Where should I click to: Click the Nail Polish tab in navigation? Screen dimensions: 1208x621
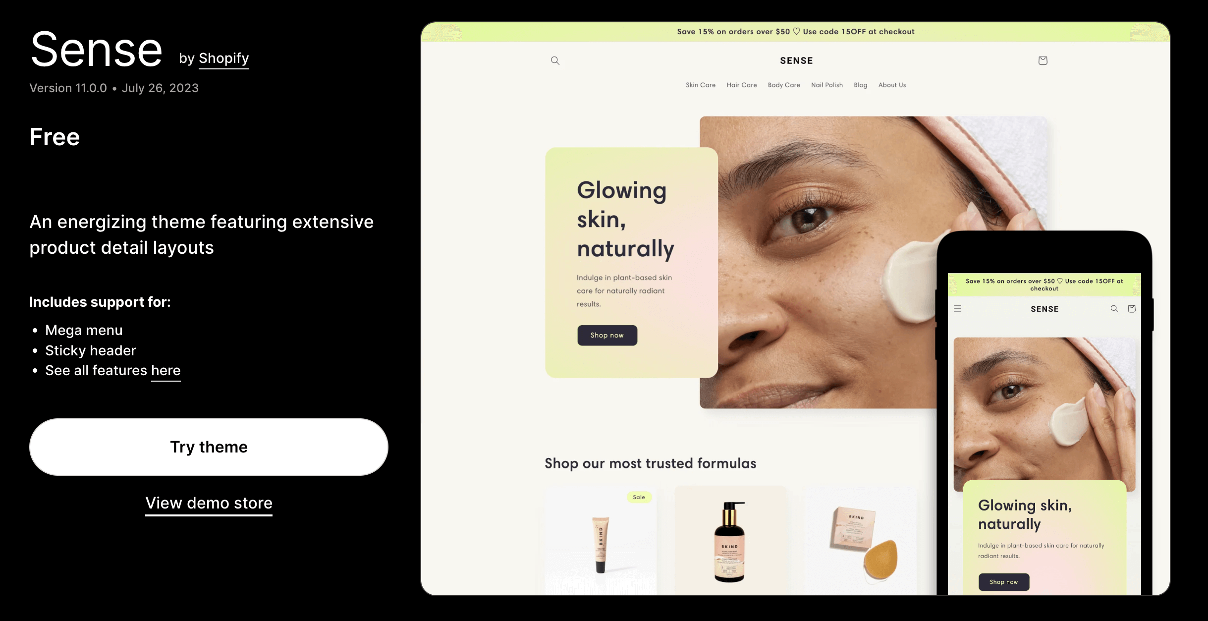(826, 85)
